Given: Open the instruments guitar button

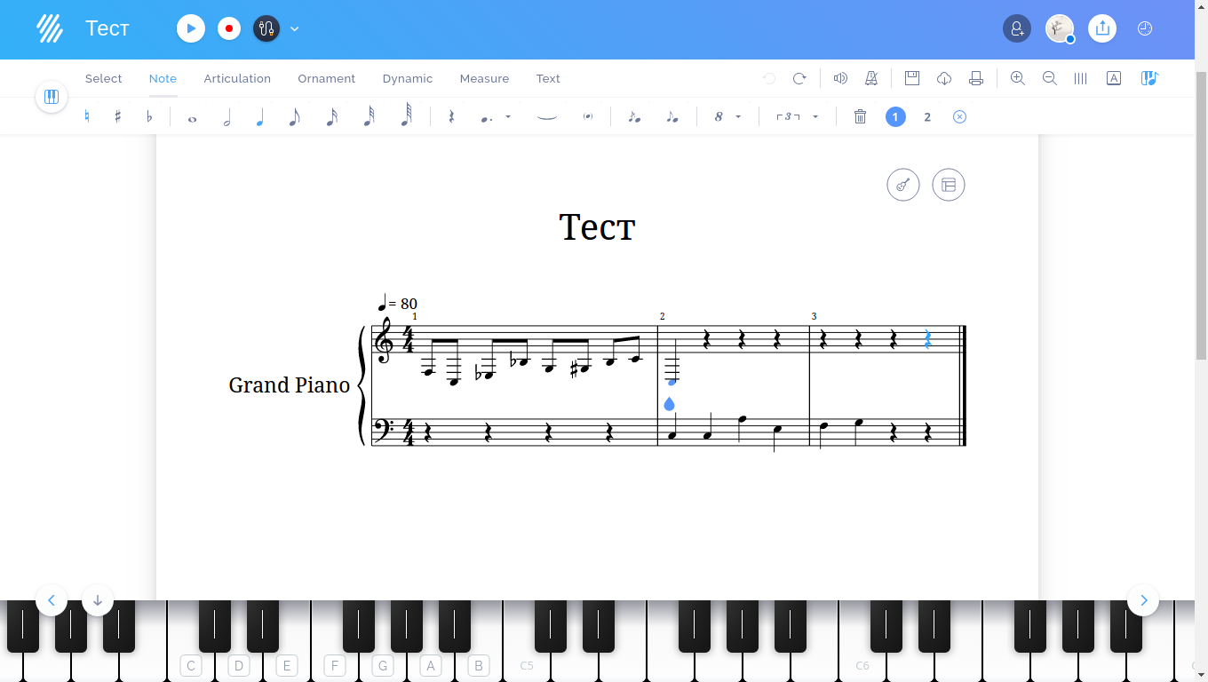Looking at the screenshot, I should tap(902, 185).
